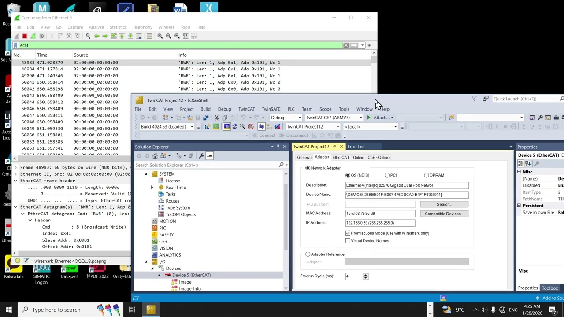Screen dimensions: 564x317
Task: Zoom in Wireshark text
Action: tap(160, 36)
